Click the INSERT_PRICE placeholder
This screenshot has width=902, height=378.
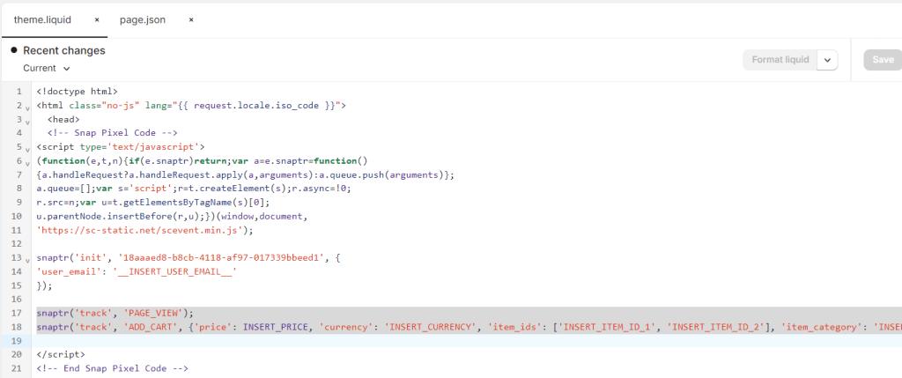tap(276, 327)
